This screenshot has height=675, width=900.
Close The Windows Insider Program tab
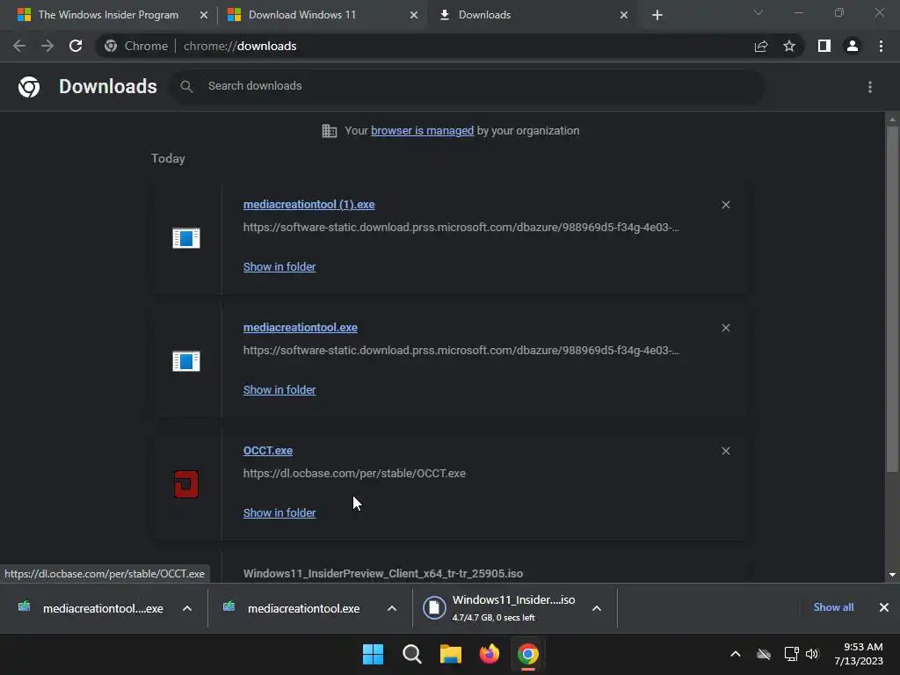(204, 15)
